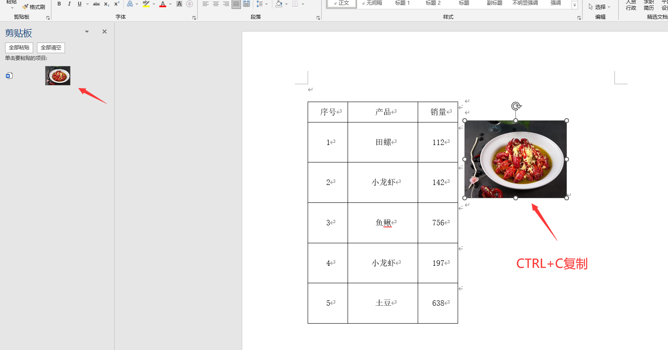Screen dimensions: 668x350
Task: Apply the red font color
Action: (163, 4)
